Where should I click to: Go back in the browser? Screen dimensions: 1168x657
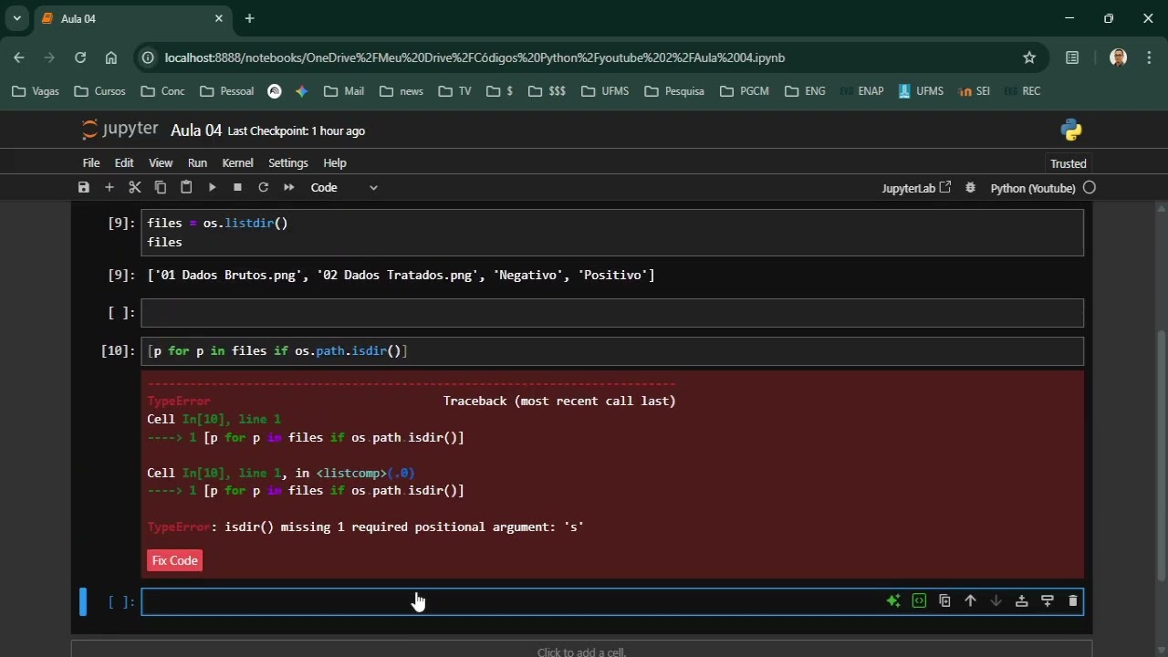(x=19, y=57)
